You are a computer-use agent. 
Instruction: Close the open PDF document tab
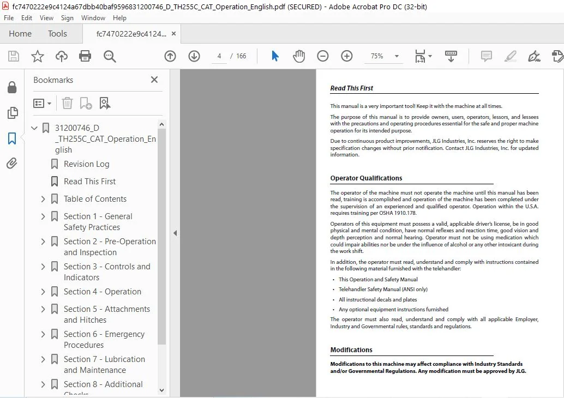[174, 33]
